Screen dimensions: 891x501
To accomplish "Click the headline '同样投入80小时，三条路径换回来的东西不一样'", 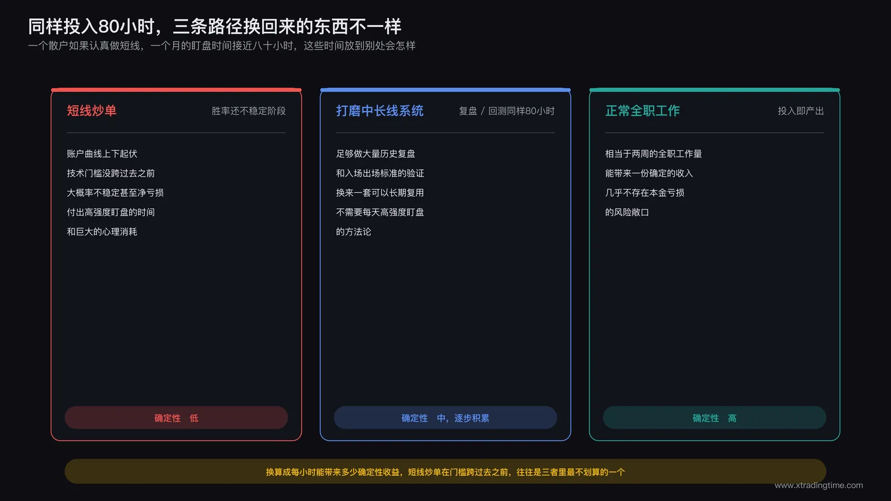I will pyautogui.click(x=214, y=26).
